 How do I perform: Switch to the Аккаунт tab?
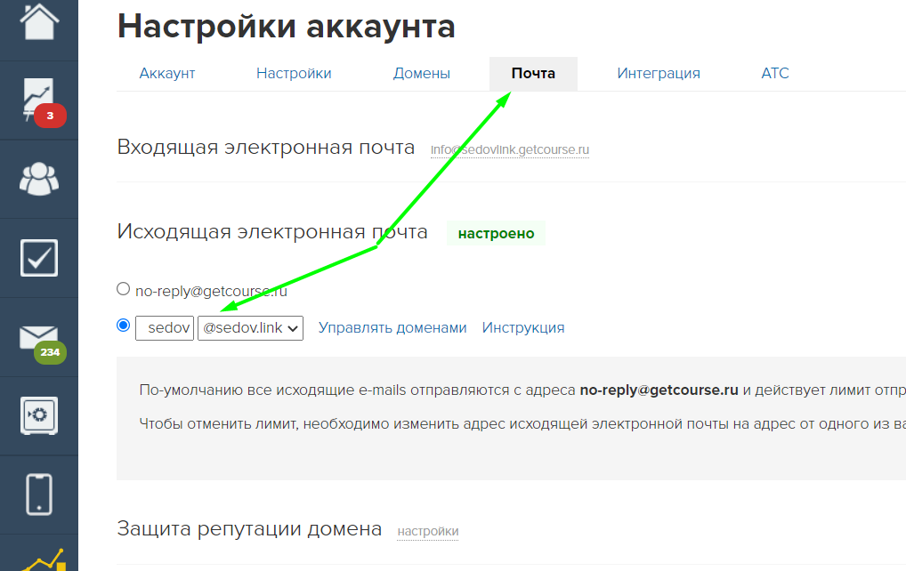coord(167,74)
